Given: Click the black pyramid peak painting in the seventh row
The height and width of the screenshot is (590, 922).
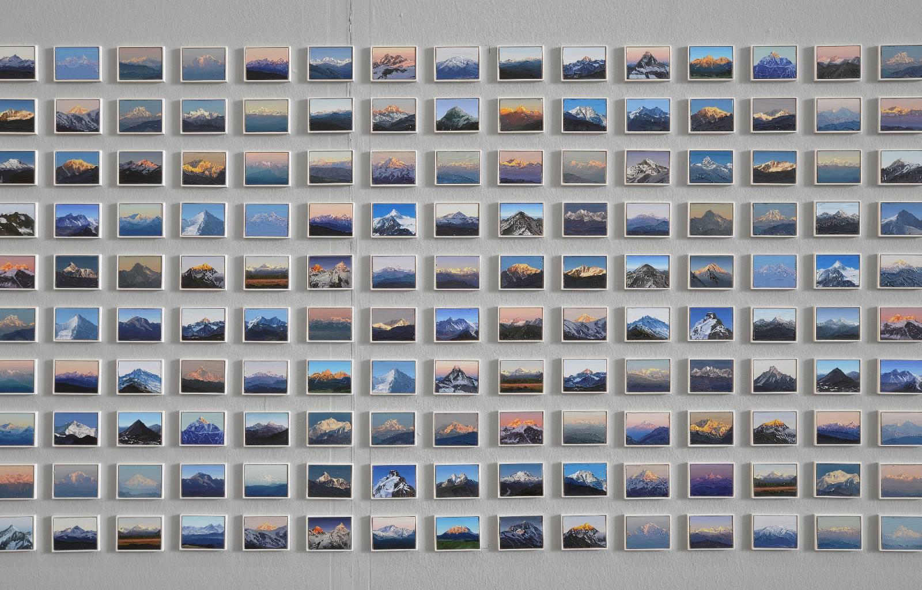Looking at the screenshot, I should pyautogui.click(x=838, y=376).
